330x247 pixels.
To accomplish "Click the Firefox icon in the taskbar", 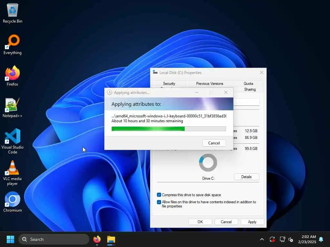I will pyautogui.click(x=97, y=239).
